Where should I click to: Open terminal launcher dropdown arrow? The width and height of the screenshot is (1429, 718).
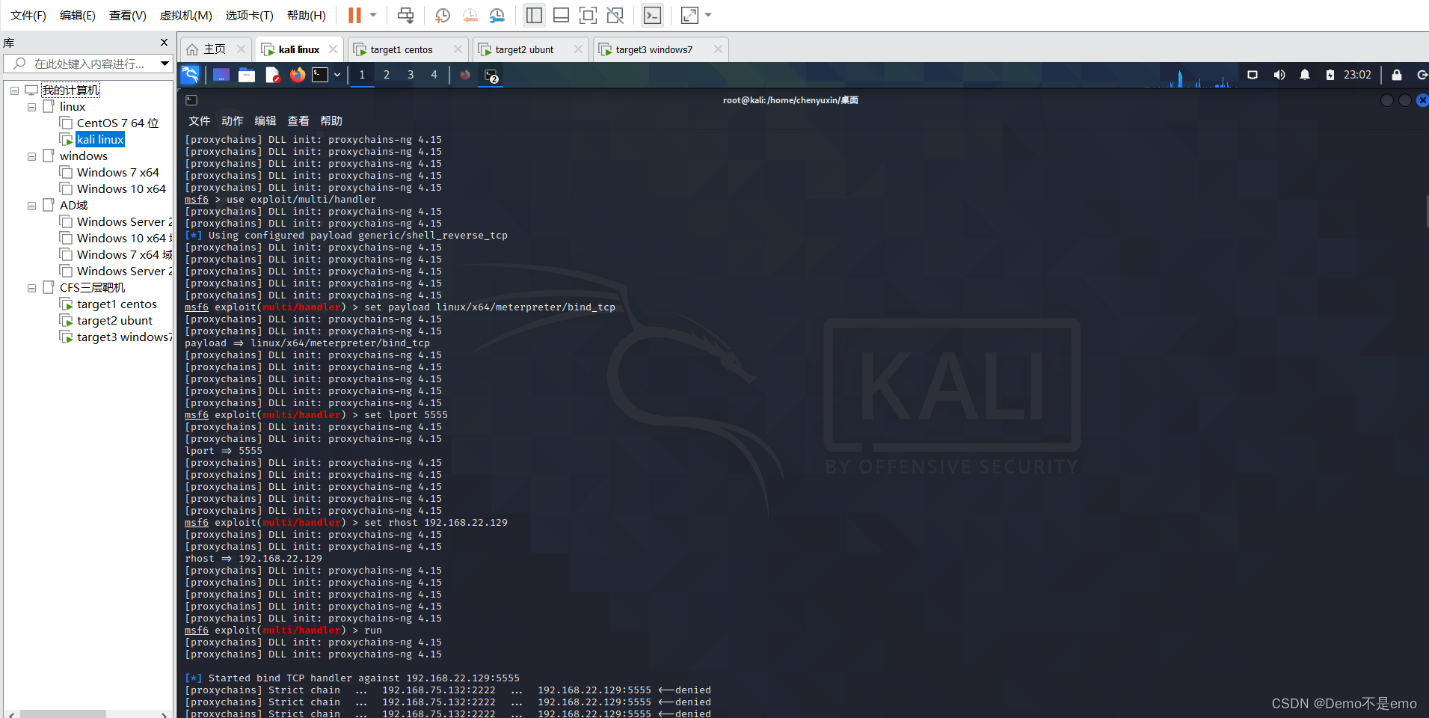pos(337,75)
